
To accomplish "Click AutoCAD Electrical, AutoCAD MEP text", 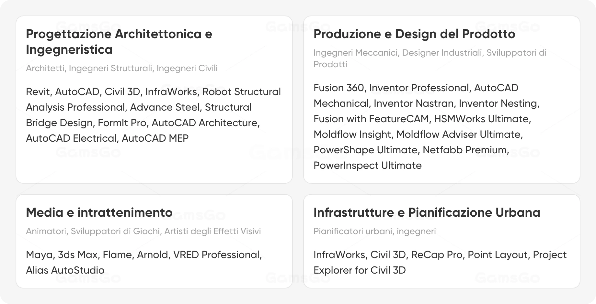I will click(x=107, y=138).
